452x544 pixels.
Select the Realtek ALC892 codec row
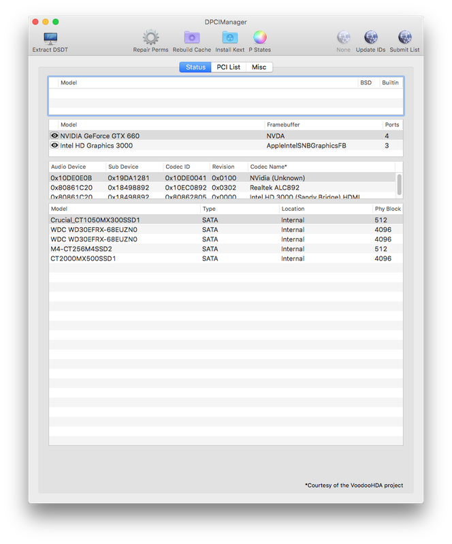pos(223,188)
